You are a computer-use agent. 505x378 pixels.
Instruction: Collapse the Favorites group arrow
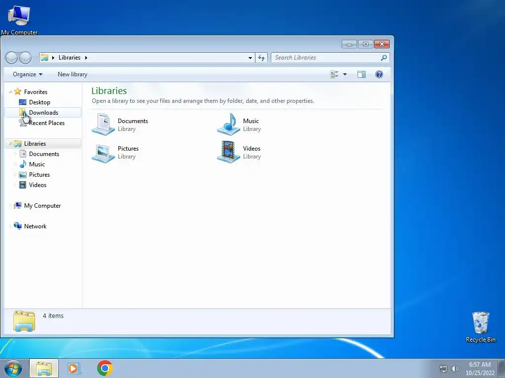pos(10,92)
